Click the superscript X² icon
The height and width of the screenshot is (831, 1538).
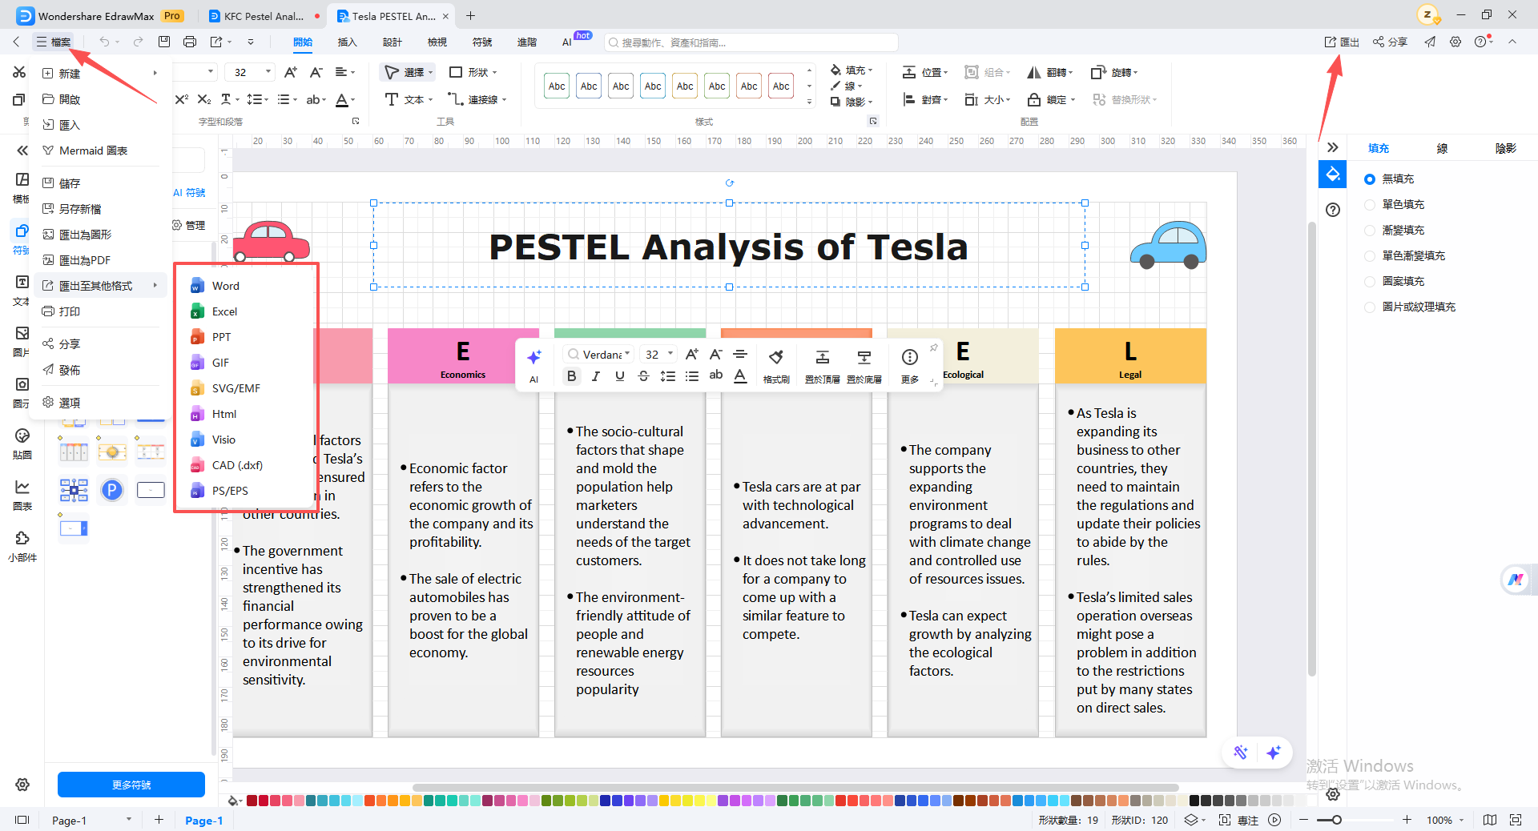182,99
